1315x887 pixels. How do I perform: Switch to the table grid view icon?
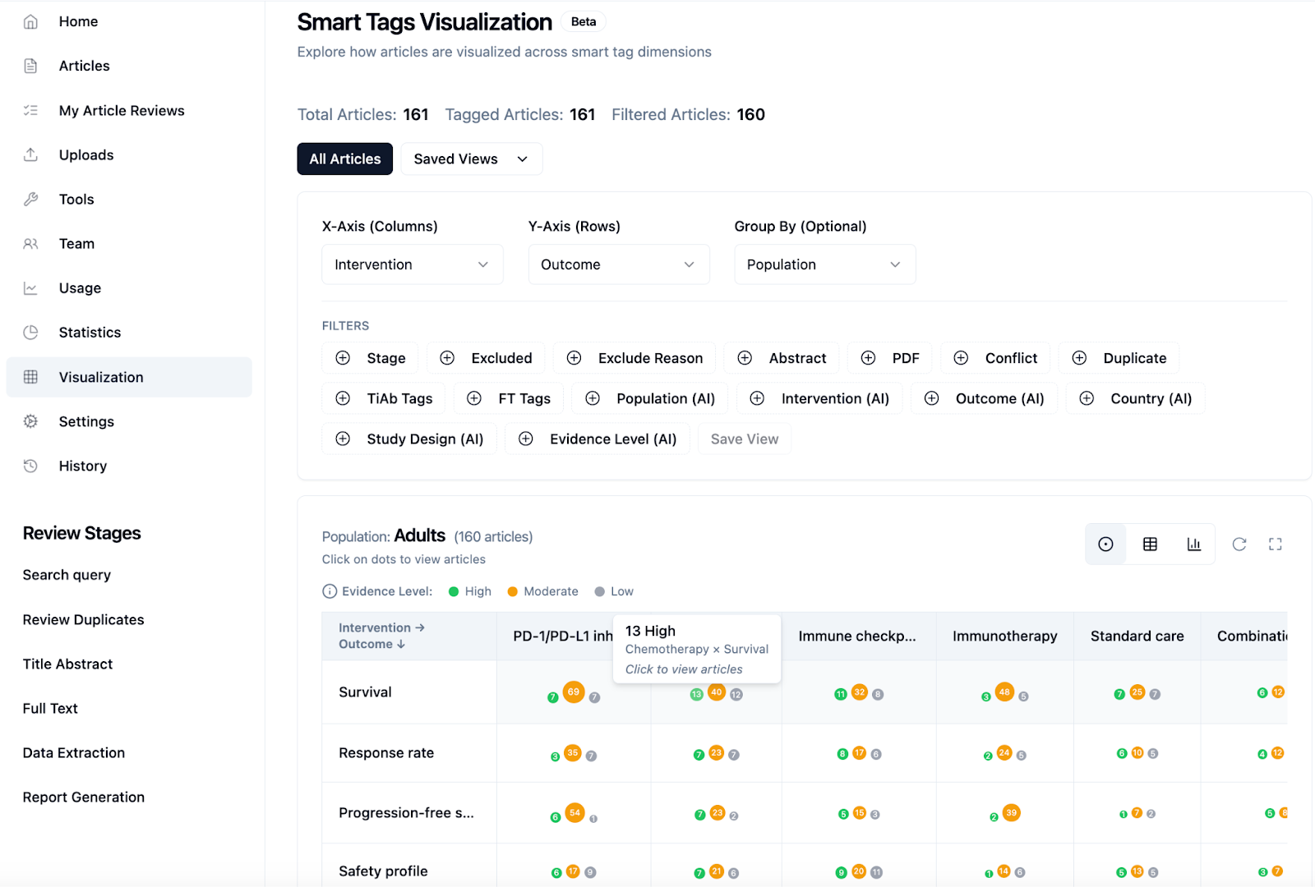1150,544
